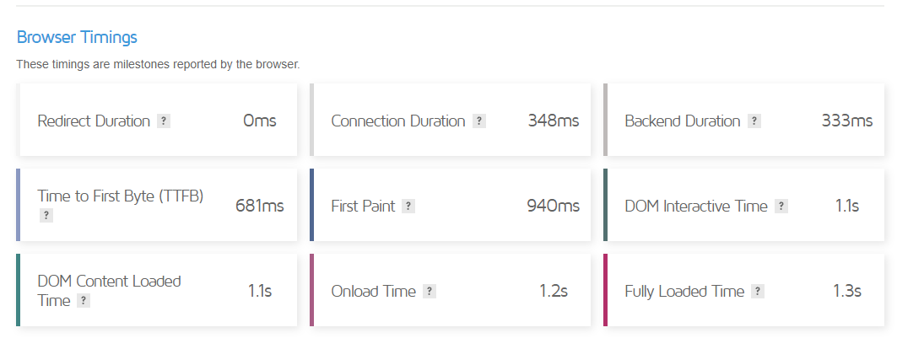Click the First Paint 940ms value
The image size is (897, 349).
click(x=552, y=206)
